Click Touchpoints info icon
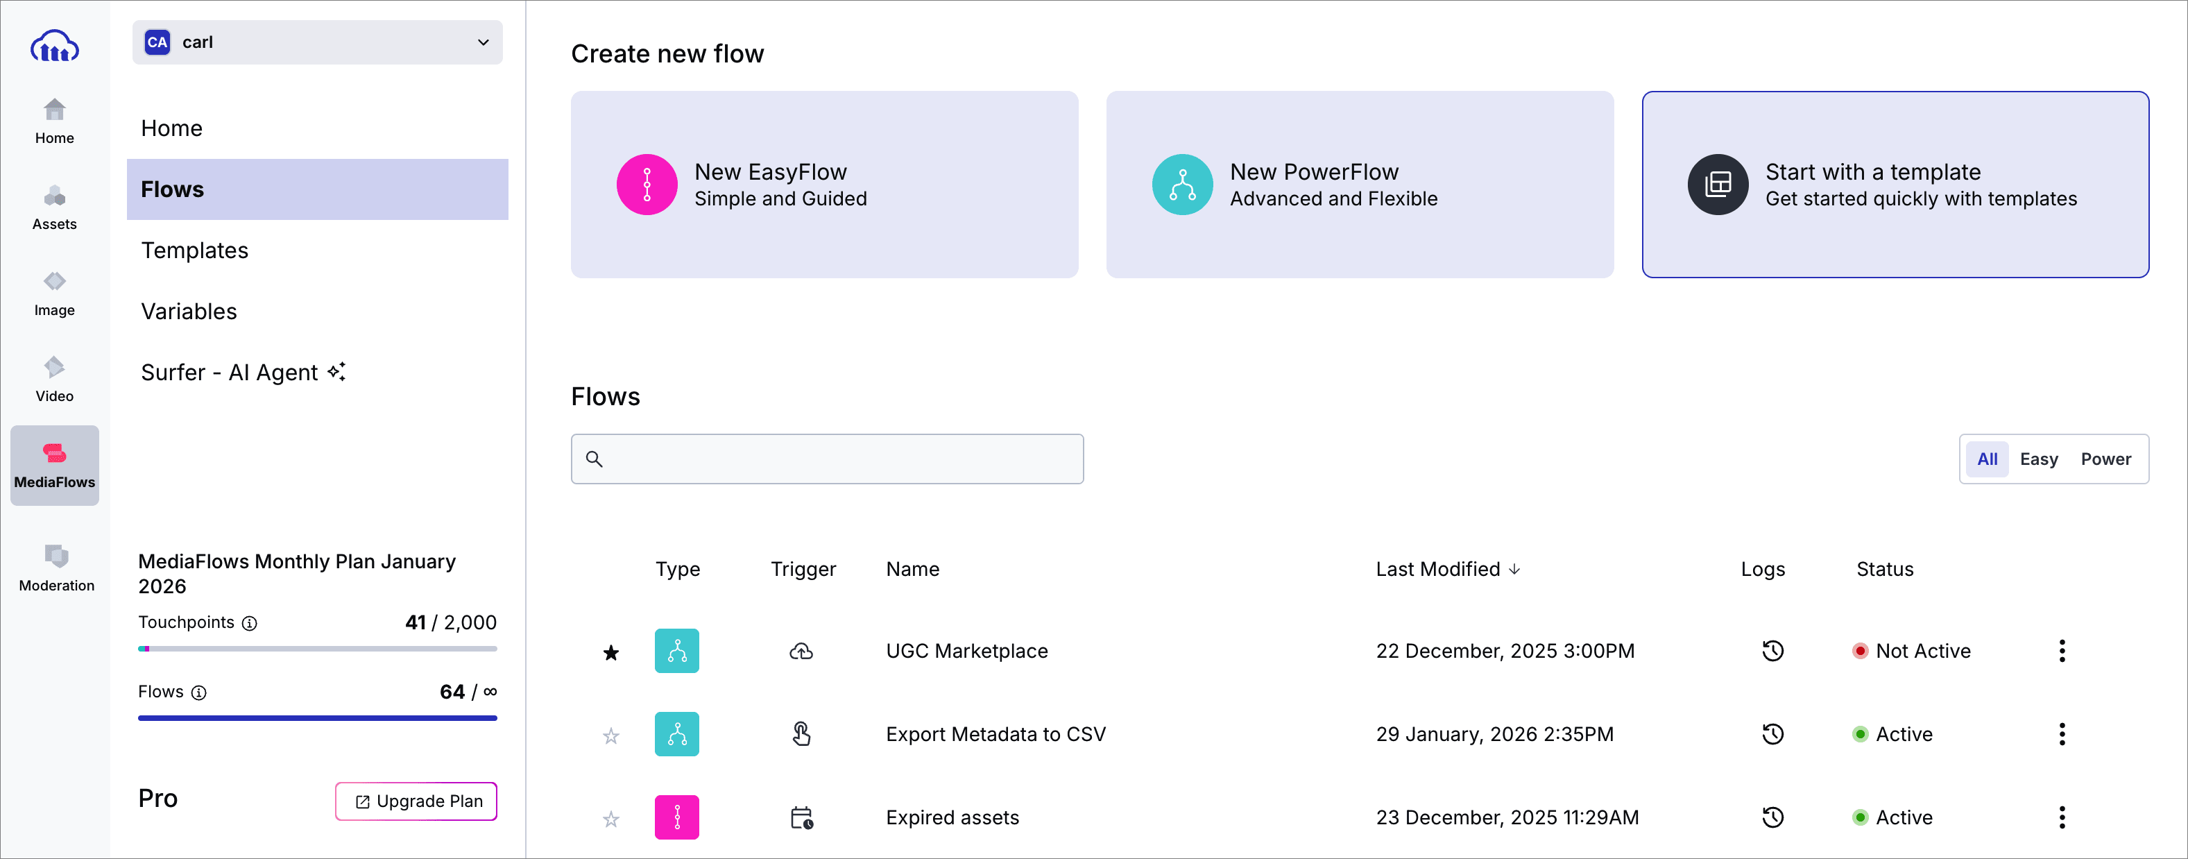 [x=250, y=623]
